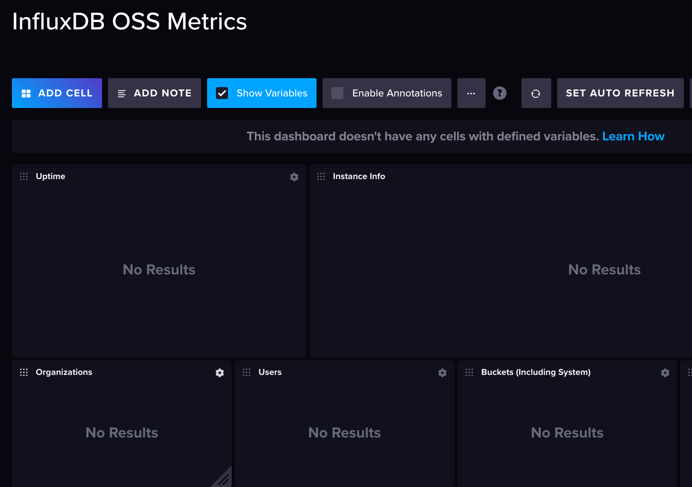This screenshot has height=487, width=692.
Task: Open the Organizations cell gear settings
Action: click(220, 373)
